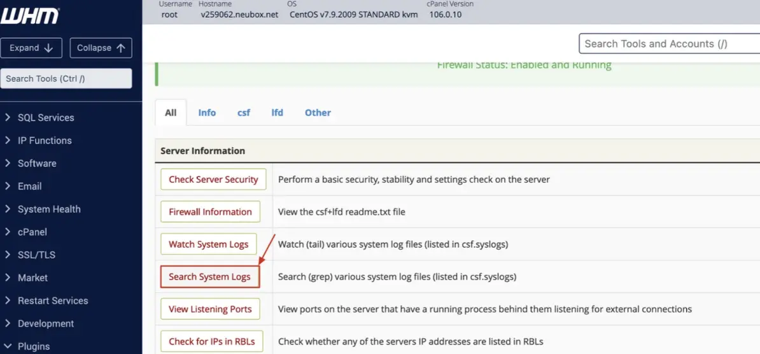The width and height of the screenshot is (760, 354).
Task: Click 'View the csf+lfd readme.txt file' text
Action: click(x=341, y=212)
